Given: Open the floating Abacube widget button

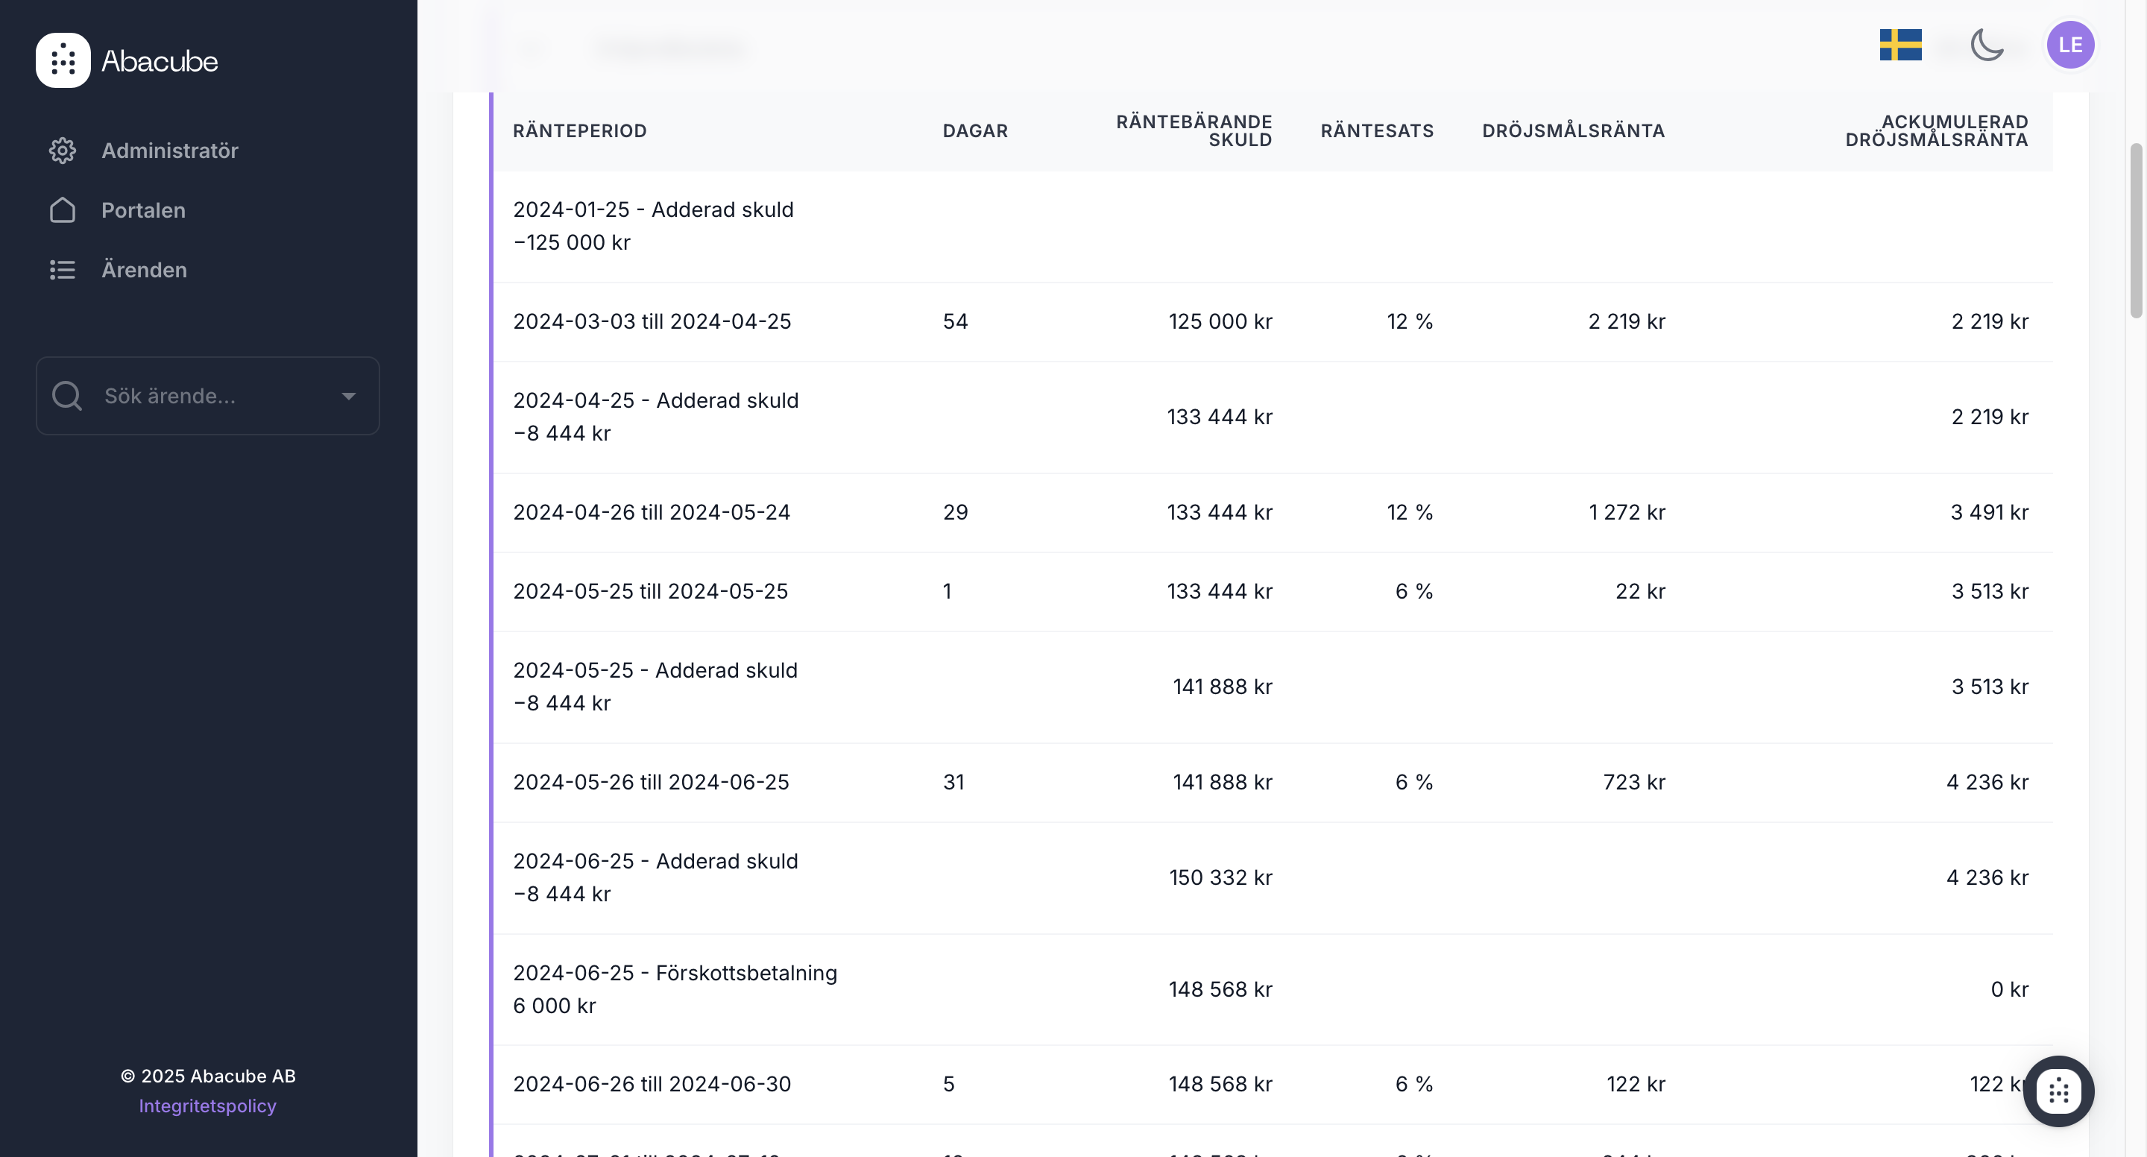Looking at the screenshot, I should click(2058, 1091).
